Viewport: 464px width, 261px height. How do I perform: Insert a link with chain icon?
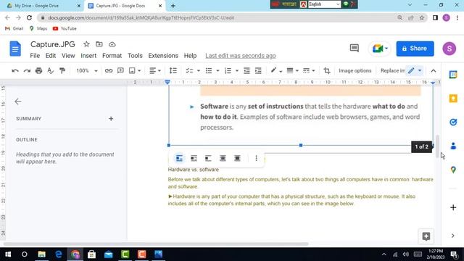tap(109, 71)
